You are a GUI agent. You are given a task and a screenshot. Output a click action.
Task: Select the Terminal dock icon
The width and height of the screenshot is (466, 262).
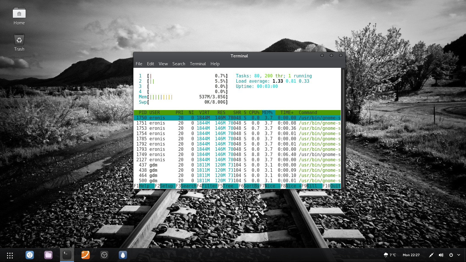(67, 255)
